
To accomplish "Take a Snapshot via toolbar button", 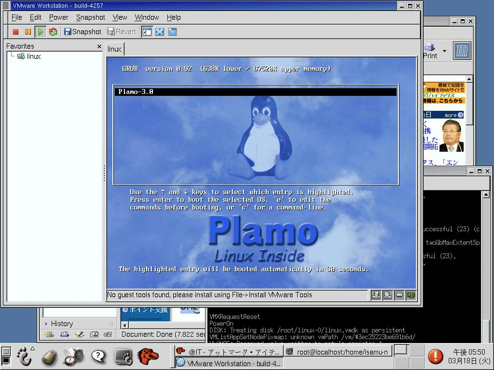I will coord(82,32).
